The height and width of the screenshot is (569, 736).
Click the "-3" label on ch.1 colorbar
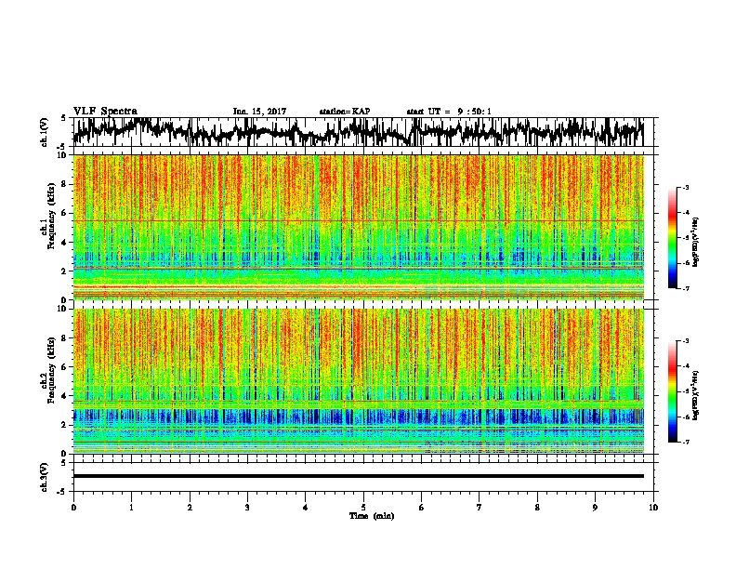point(685,188)
